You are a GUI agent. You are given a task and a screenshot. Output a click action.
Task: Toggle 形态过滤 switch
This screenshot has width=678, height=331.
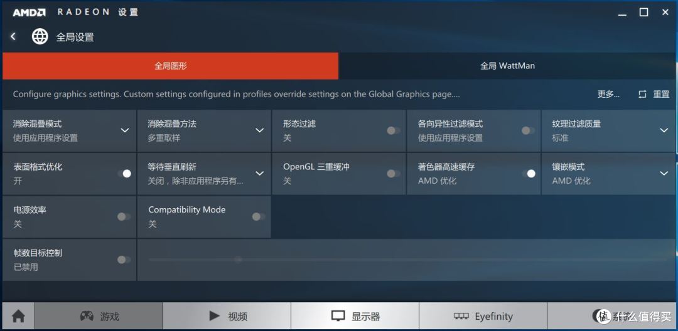(x=394, y=130)
